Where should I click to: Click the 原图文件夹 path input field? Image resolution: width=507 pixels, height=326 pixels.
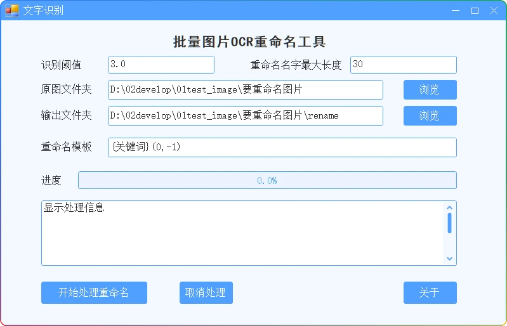point(246,89)
